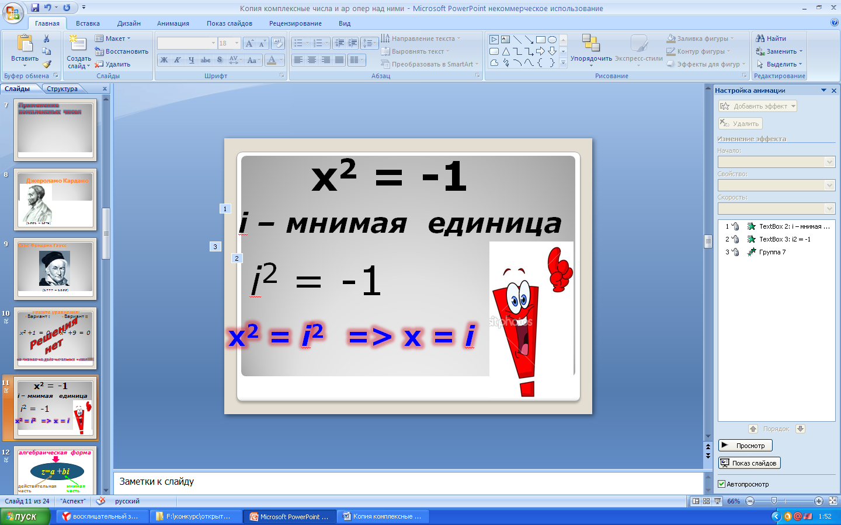
Task: Justify paragraph text
Action: pos(339,60)
